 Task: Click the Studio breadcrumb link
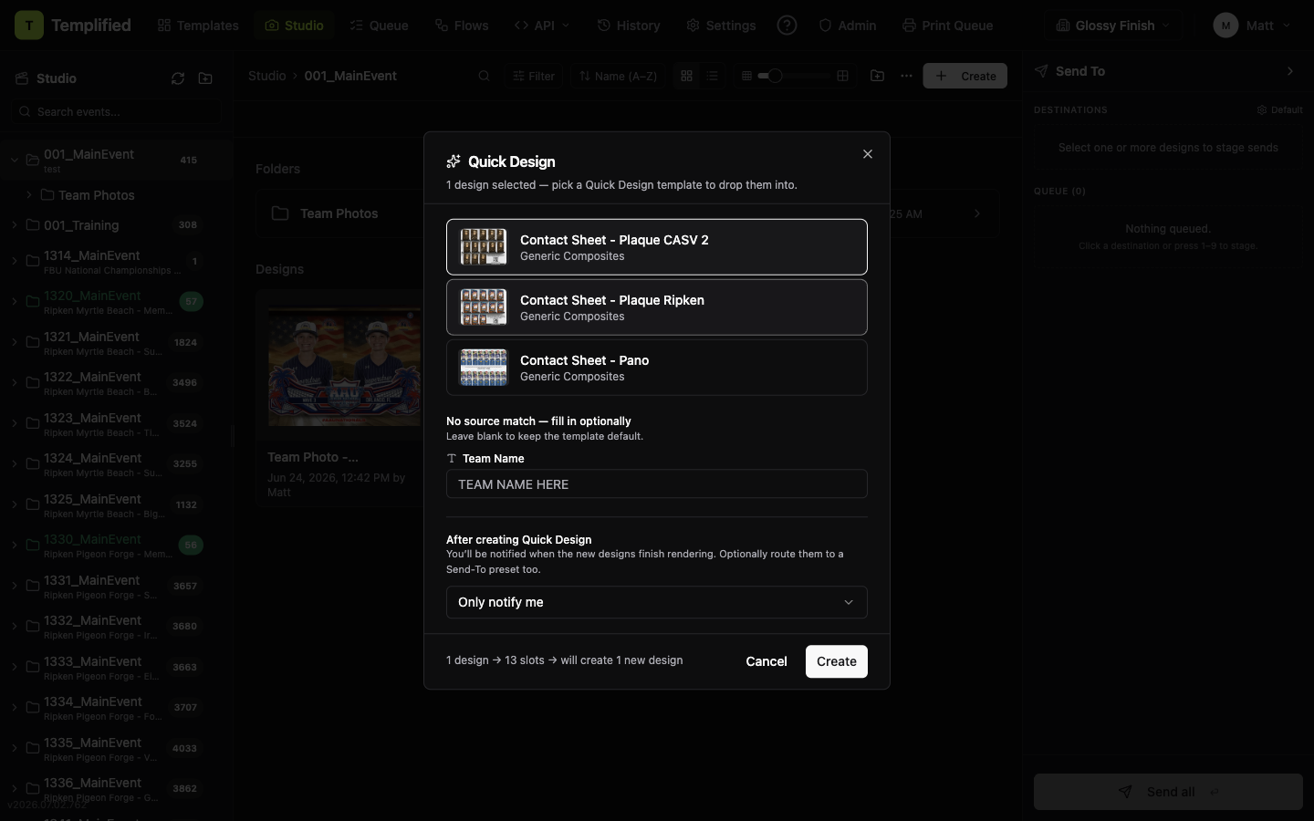coord(267,76)
